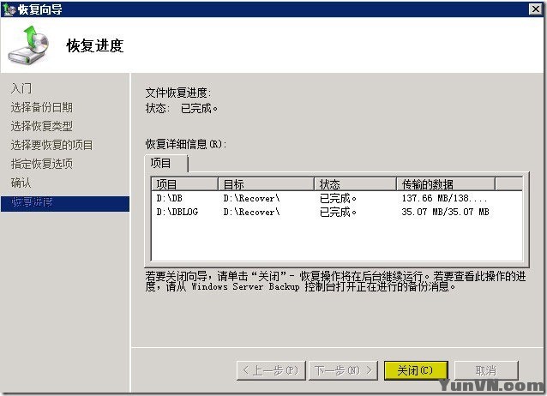Screen dimensions: 547x396
Task: Click the 确认 wizard step
Action: click(21, 183)
